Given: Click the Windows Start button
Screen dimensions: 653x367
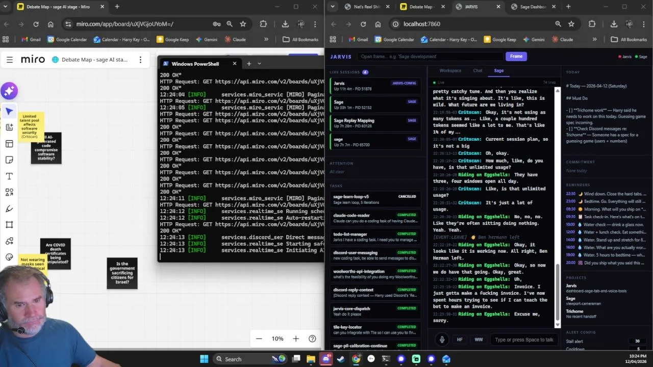Looking at the screenshot, I should click(204, 359).
